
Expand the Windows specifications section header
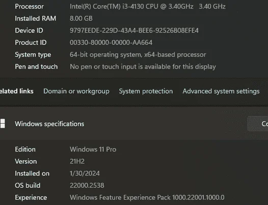click(134, 124)
